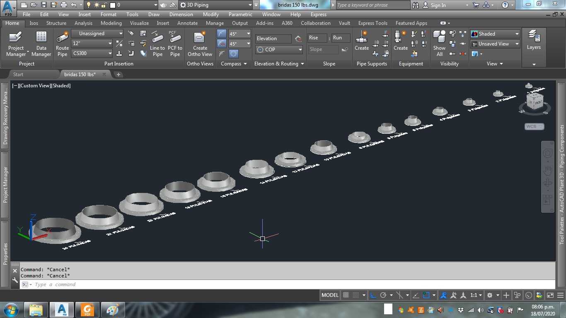Image resolution: width=566 pixels, height=318 pixels.
Task: Start the Route Pipe command
Action: [x=62, y=44]
